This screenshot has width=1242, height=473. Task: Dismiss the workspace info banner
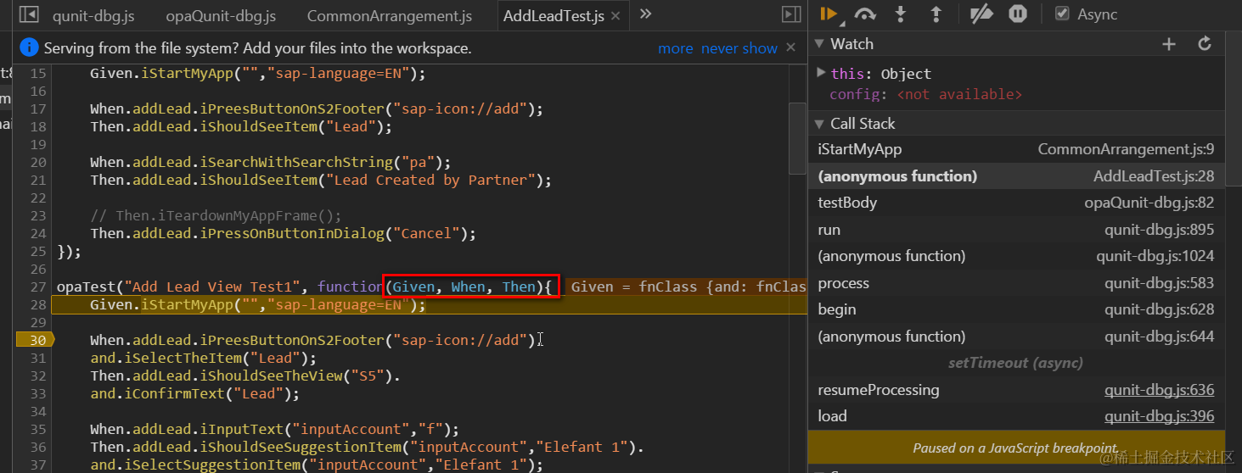click(x=790, y=47)
